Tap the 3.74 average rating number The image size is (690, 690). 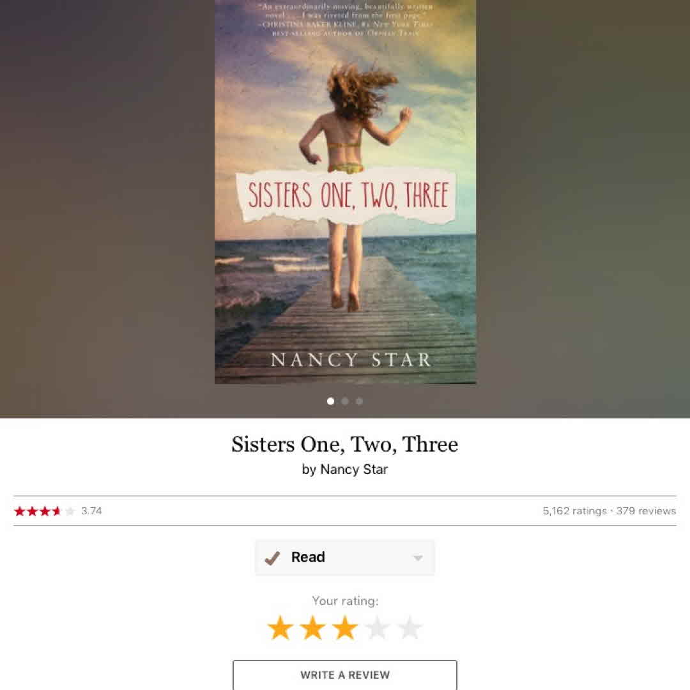(x=91, y=511)
